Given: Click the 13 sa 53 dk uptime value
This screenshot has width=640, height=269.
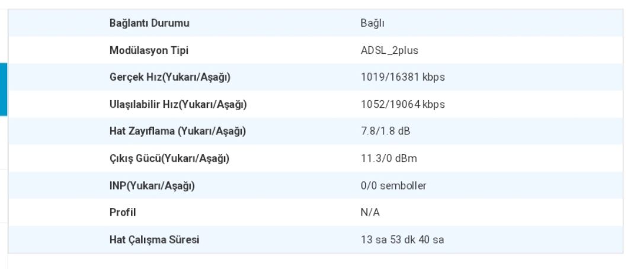Looking at the screenshot, I should coord(402,239).
